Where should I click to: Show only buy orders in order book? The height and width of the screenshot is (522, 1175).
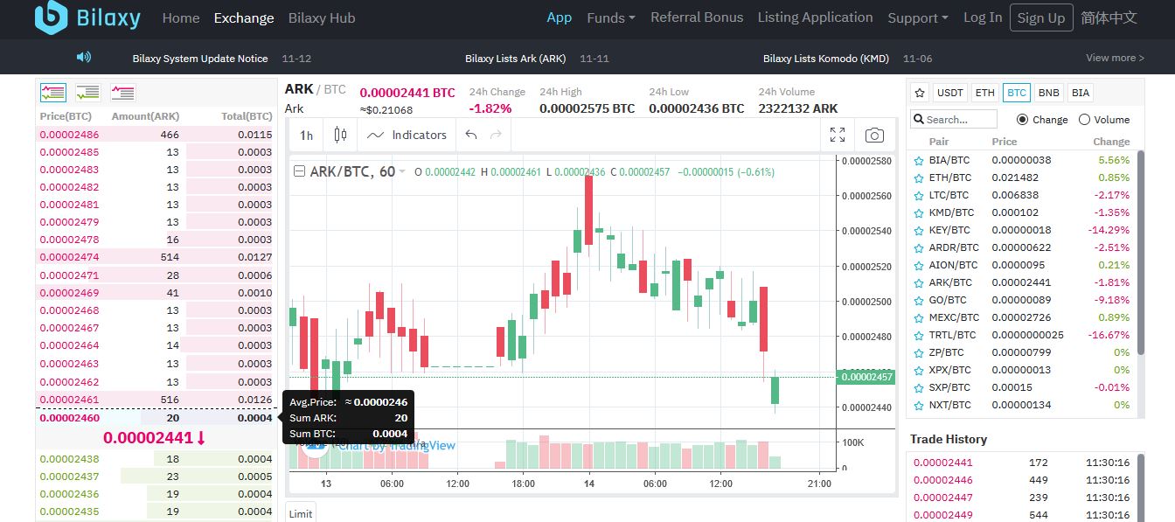click(87, 92)
